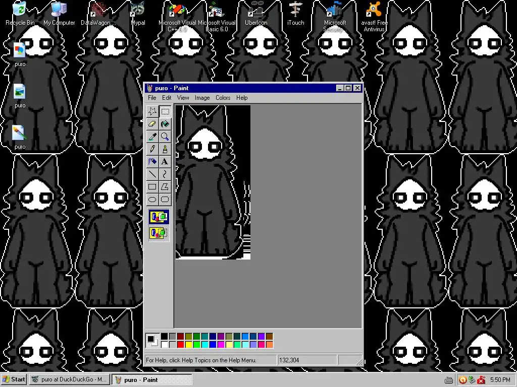Activate the Magnifier tool
The image size is (517, 387).
[x=165, y=137]
